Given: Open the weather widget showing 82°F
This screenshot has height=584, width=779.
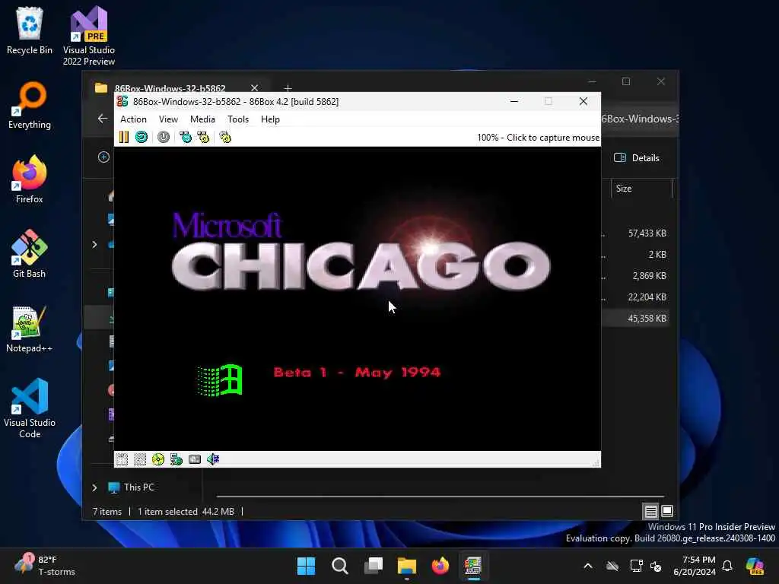Looking at the screenshot, I should coord(44,566).
